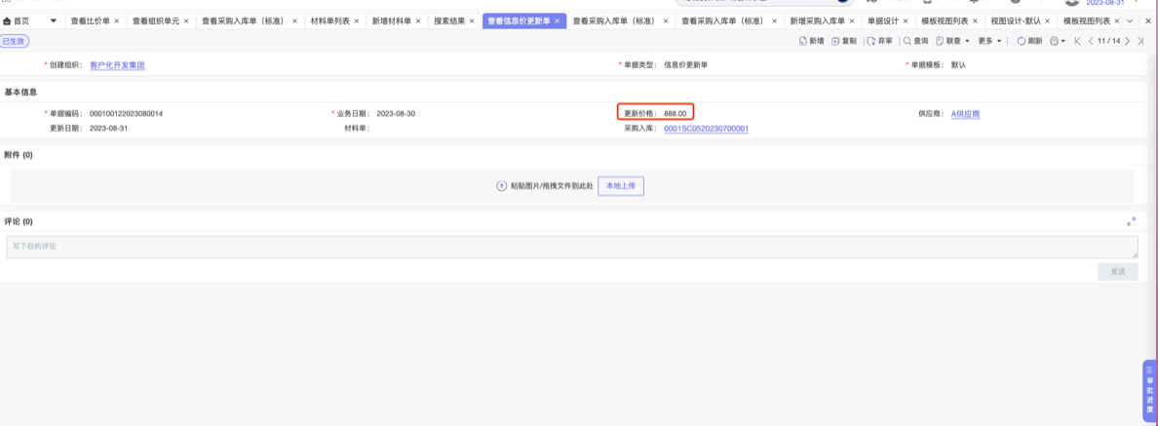The width and height of the screenshot is (1158, 426).
Task: Open the A供应商 supplier link
Action: 965,114
